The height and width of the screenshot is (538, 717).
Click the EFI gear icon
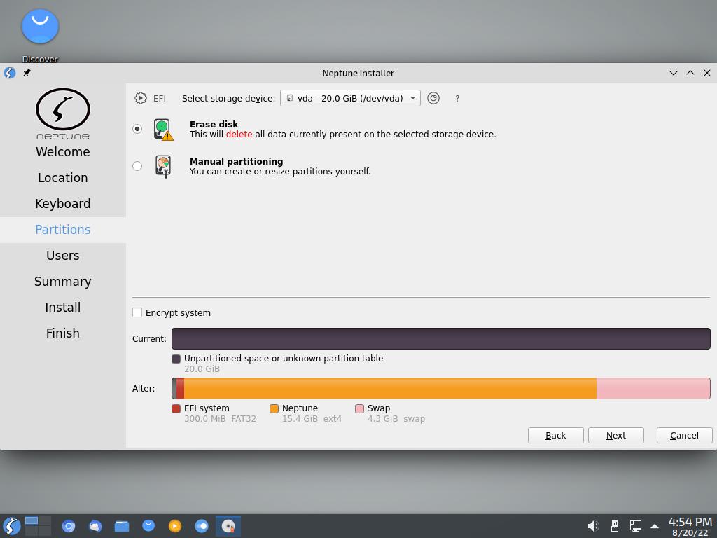pos(140,98)
